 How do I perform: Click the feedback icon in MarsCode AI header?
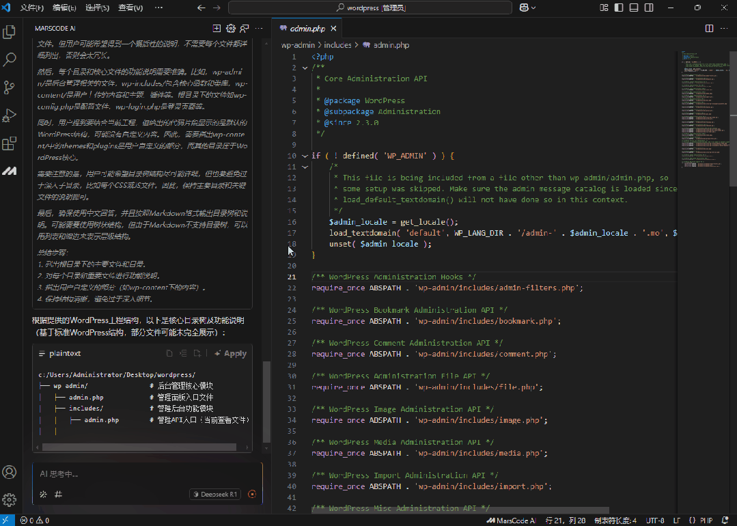point(245,29)
